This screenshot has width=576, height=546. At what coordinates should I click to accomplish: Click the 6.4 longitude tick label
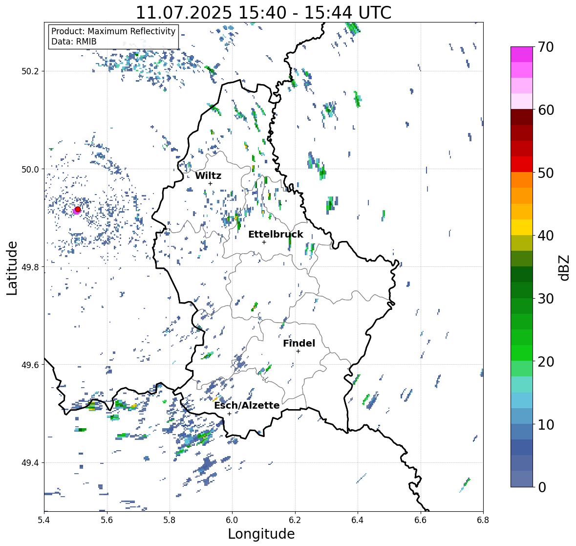point(358,520)
